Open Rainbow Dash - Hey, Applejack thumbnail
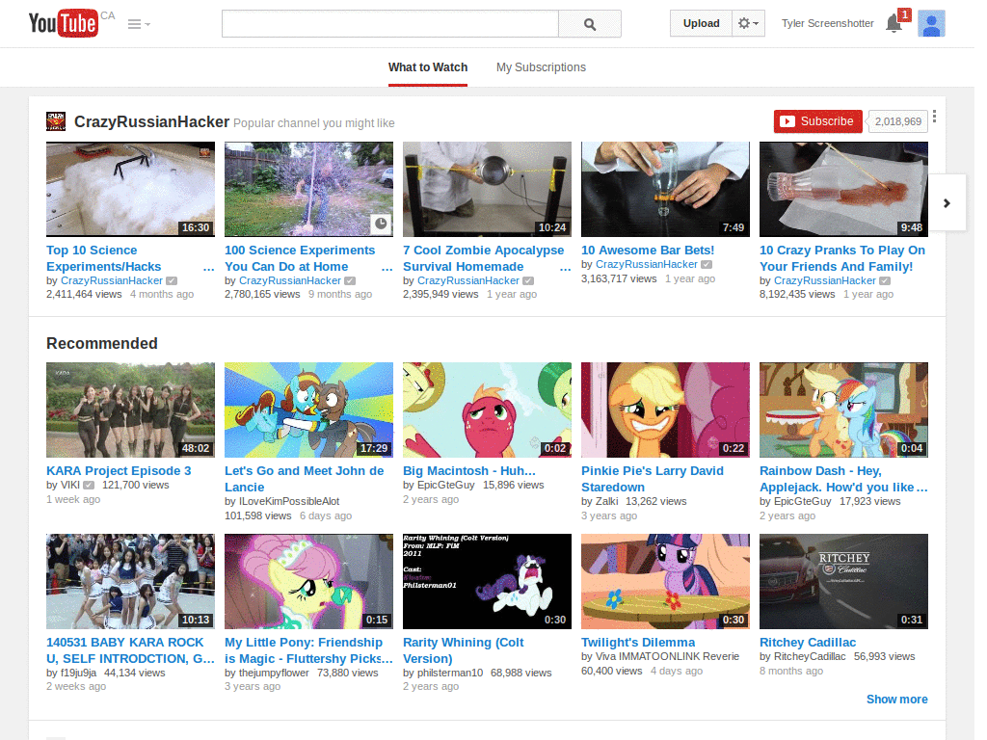This screenshot has width=987, height=740. coord(843,410)
